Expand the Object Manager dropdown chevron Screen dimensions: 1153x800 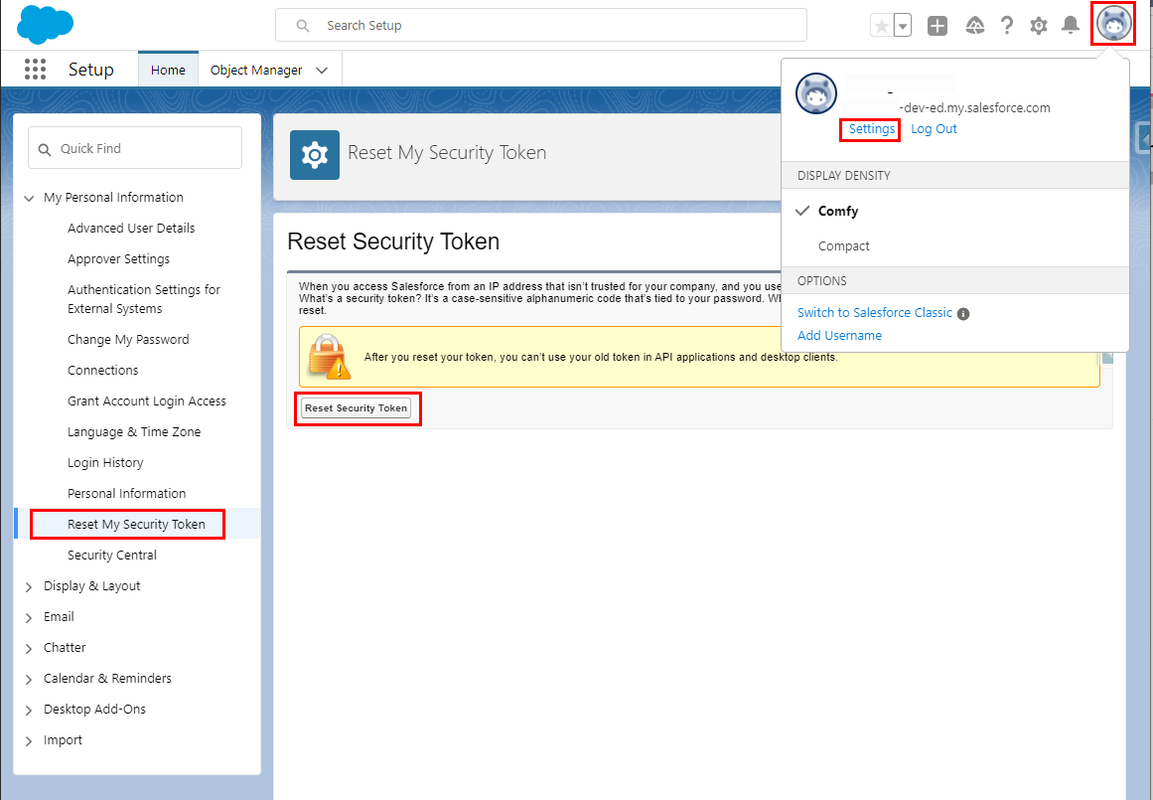[322, 70]
